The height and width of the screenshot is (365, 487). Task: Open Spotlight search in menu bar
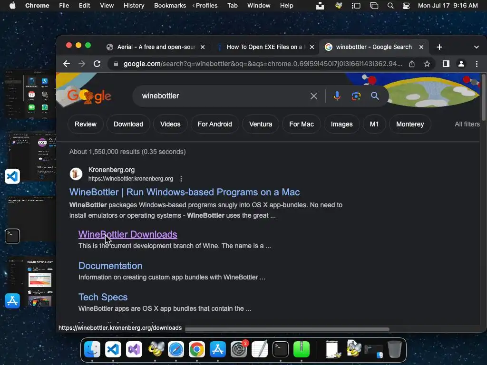[x=390, y=6]
